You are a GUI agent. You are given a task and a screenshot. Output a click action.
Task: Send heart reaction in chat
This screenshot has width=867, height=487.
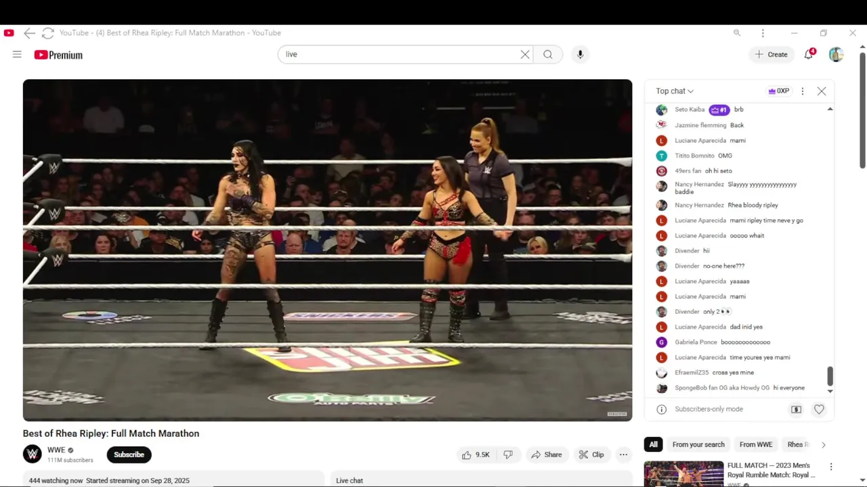coord(819,409)
